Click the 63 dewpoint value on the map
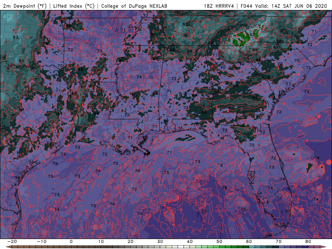 [15, 37]
